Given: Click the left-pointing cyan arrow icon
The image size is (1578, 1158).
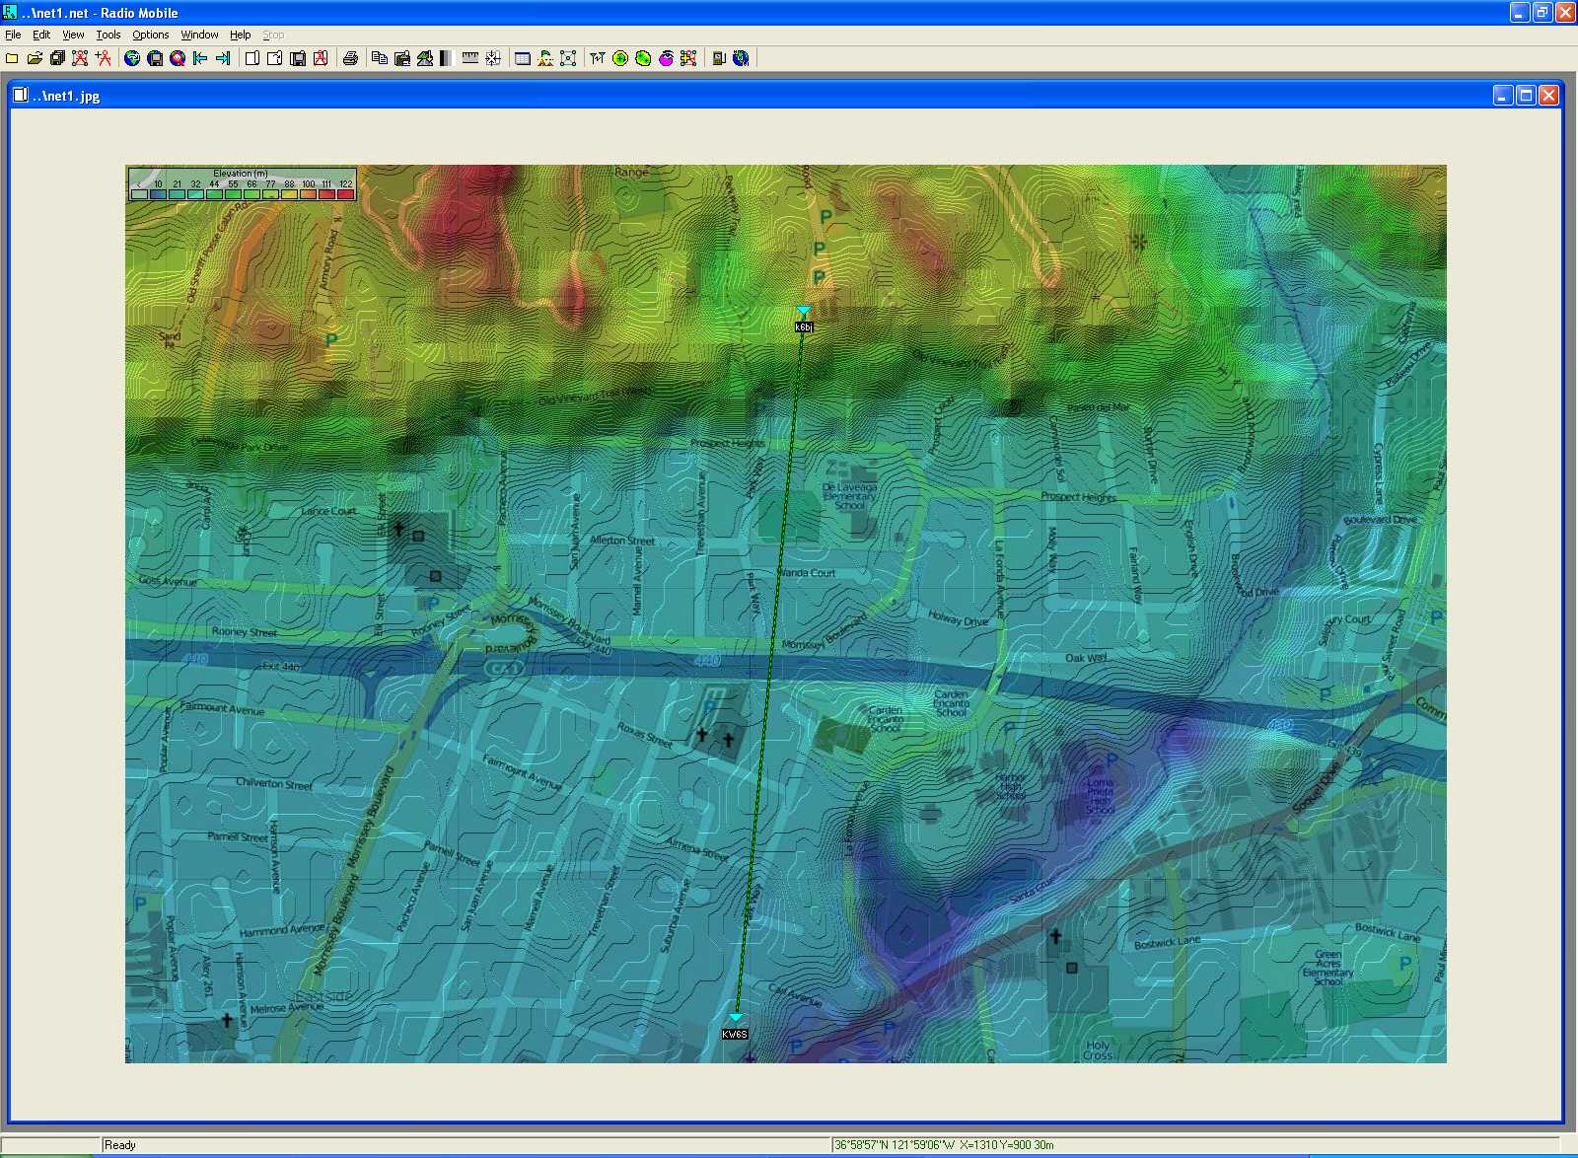Looking at the screenshot, I should tap(200, 58).
